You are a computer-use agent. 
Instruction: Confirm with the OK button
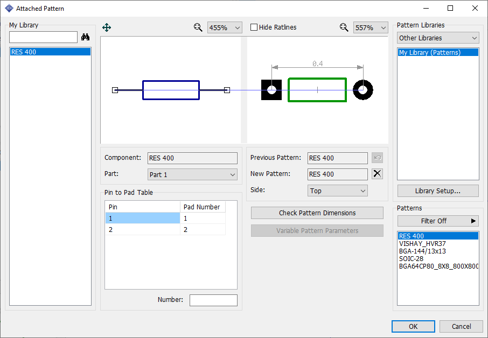pos(413,327)
